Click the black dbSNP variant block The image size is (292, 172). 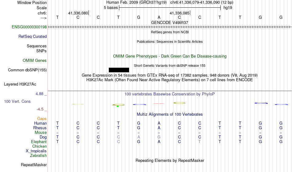tap(119, 70)
